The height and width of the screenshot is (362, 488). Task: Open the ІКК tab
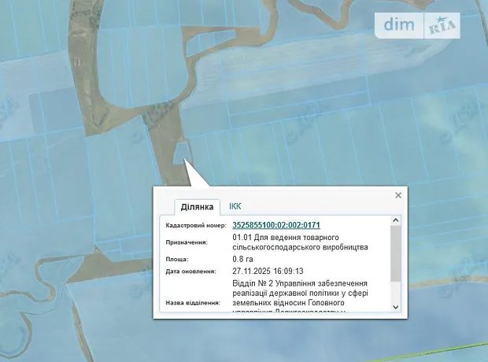coord(235,206)
